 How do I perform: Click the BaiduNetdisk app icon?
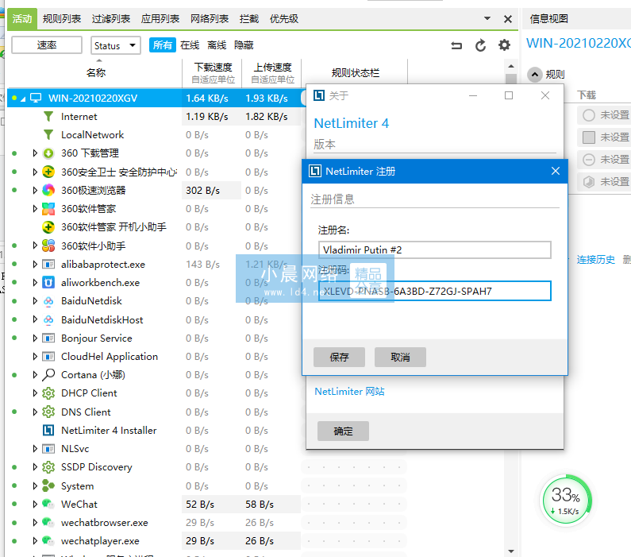point(48,301)
